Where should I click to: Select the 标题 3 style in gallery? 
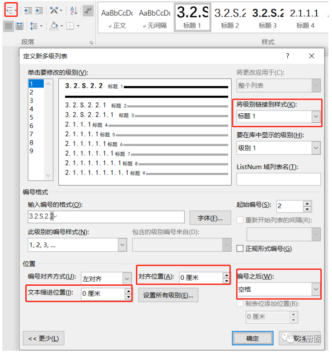pos(268,18)
